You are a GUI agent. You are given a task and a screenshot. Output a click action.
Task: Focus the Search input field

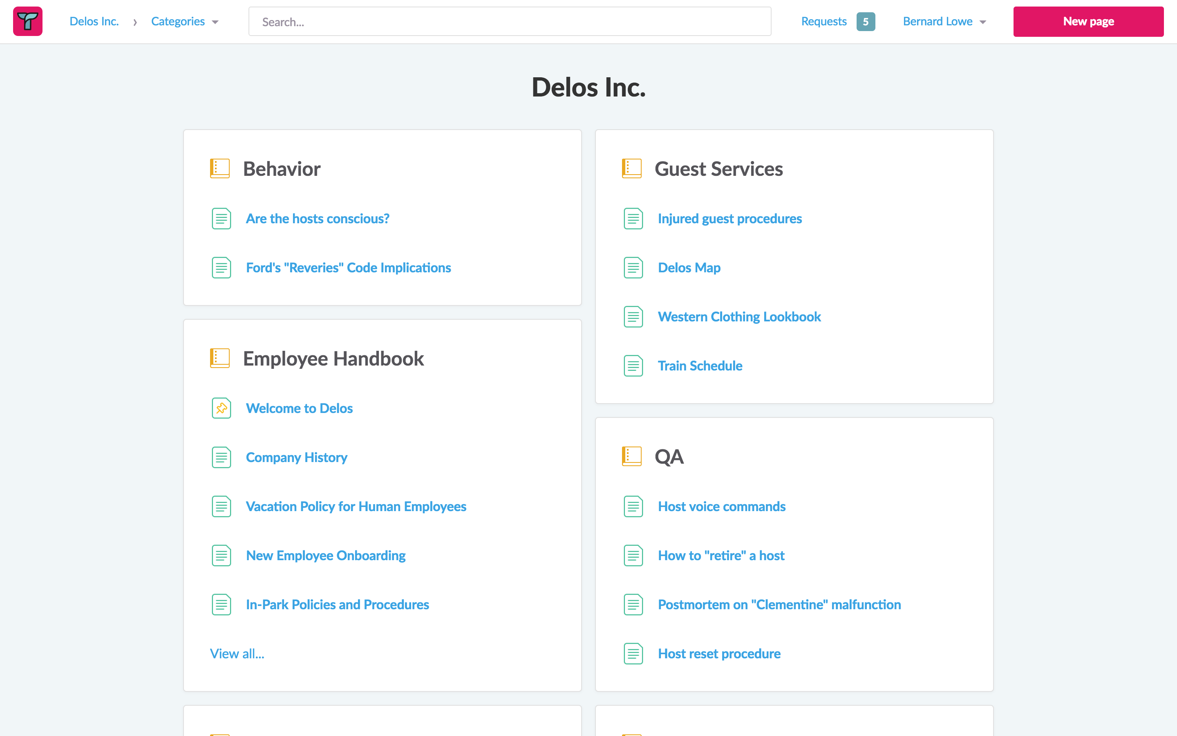tap(509, 21)
